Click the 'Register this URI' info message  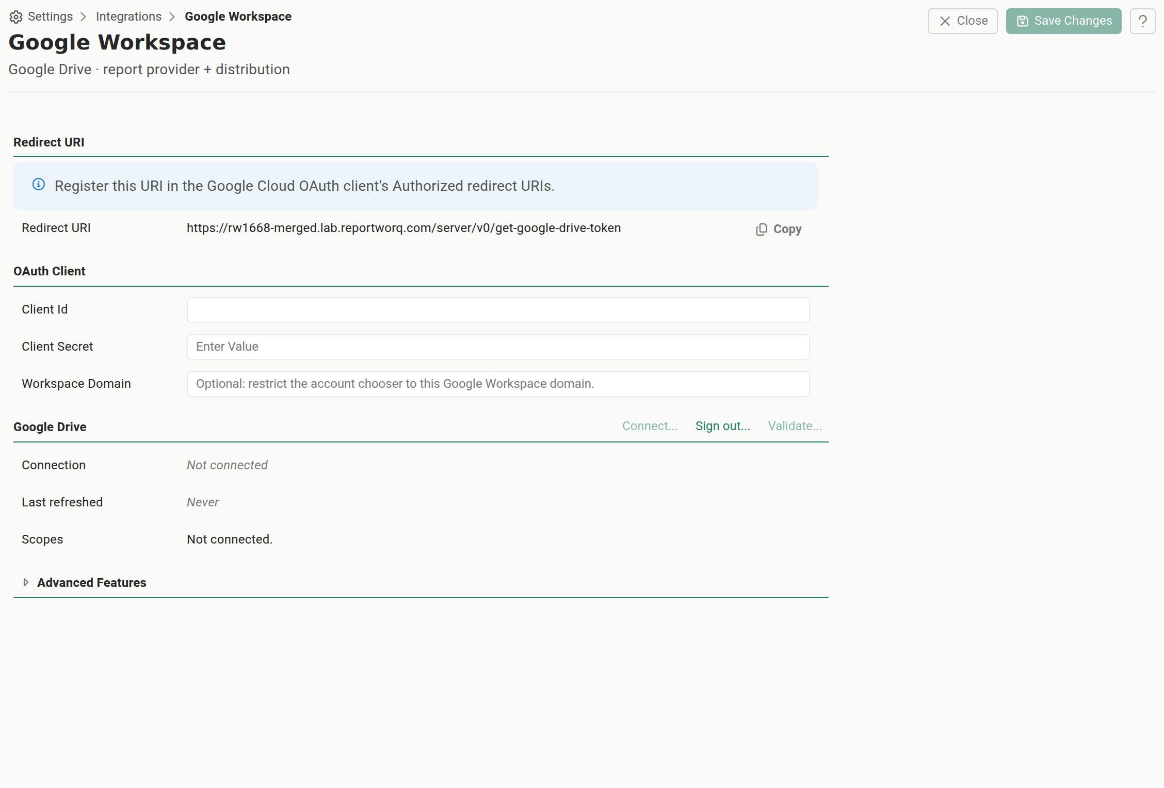click(x=305, y=186)
